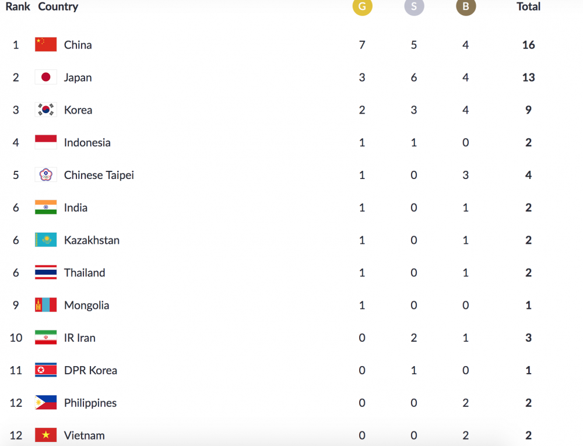Click the India flag icon
The height and width of the screenshot is (446, 583).
[x=45, y=208]
